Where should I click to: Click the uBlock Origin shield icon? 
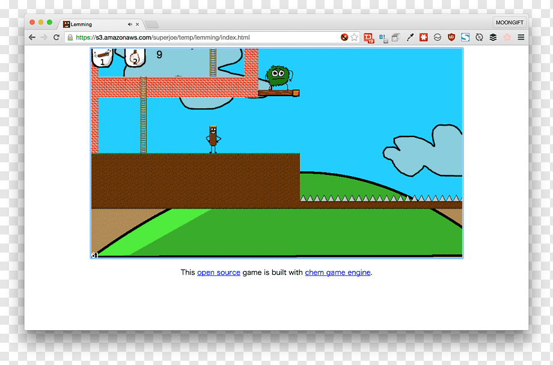pyautogui.click(x=451, y=37)
